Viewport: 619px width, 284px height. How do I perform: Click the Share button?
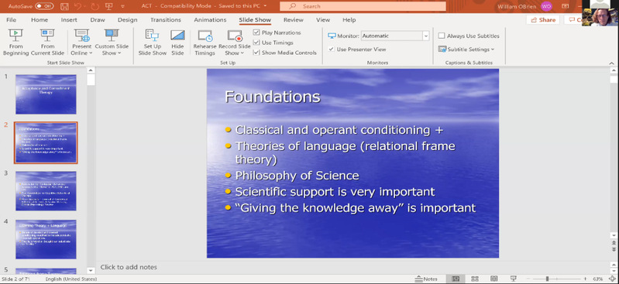coord(543,19)
